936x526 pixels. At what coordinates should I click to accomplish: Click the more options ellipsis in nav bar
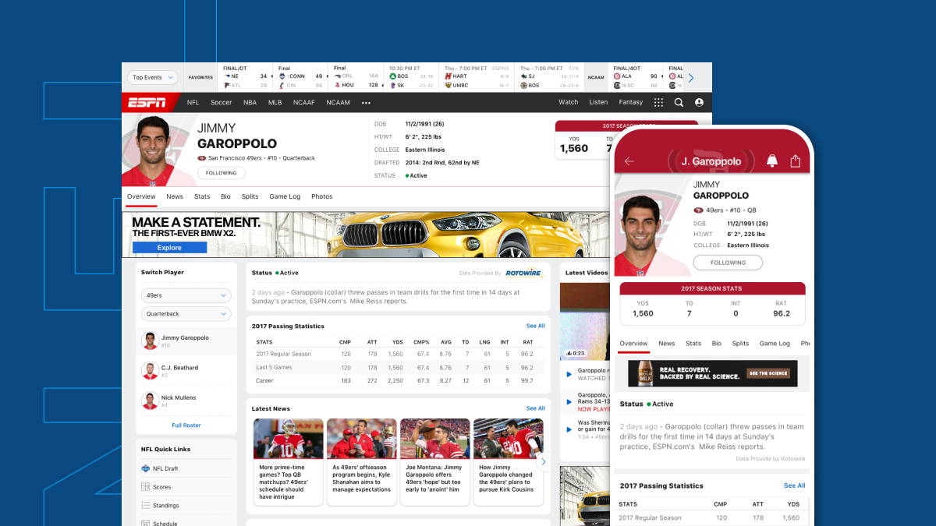pyautogui.click(x=366, y=103)
